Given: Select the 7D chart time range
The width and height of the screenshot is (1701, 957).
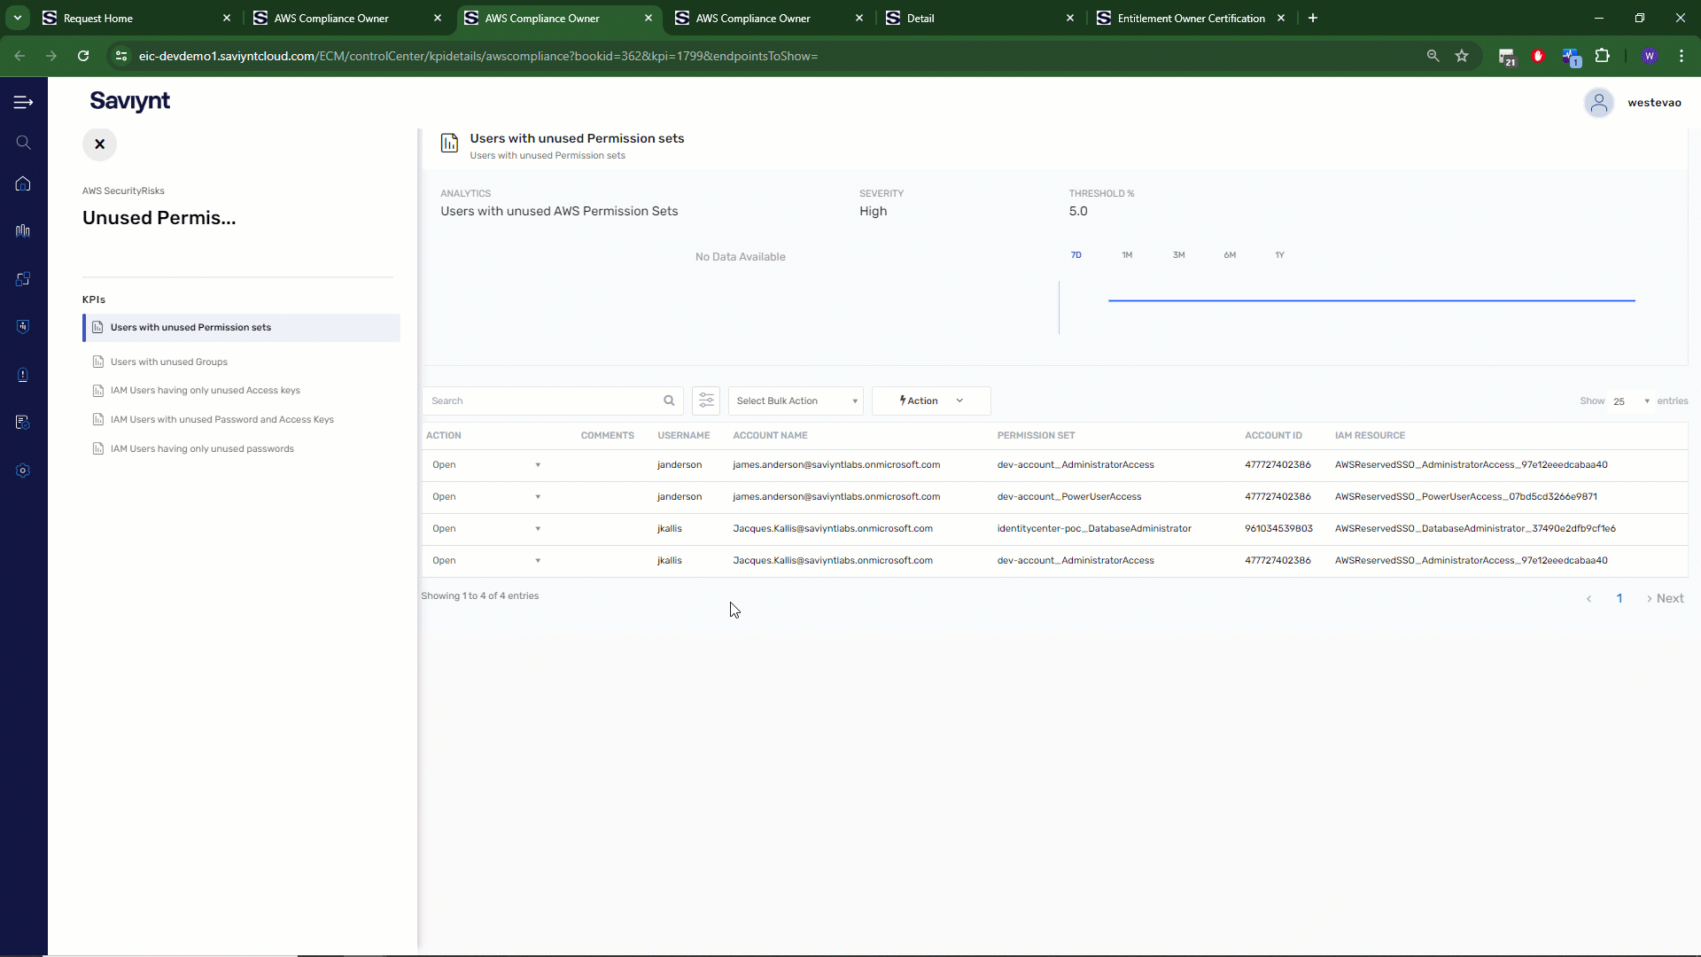Looking at the screenshot, I should 1076,255.
